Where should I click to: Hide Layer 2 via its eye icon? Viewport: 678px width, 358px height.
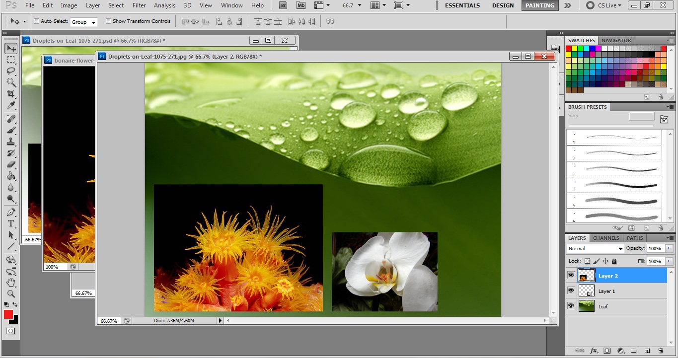pyautogui.click(x=571, y=275)
